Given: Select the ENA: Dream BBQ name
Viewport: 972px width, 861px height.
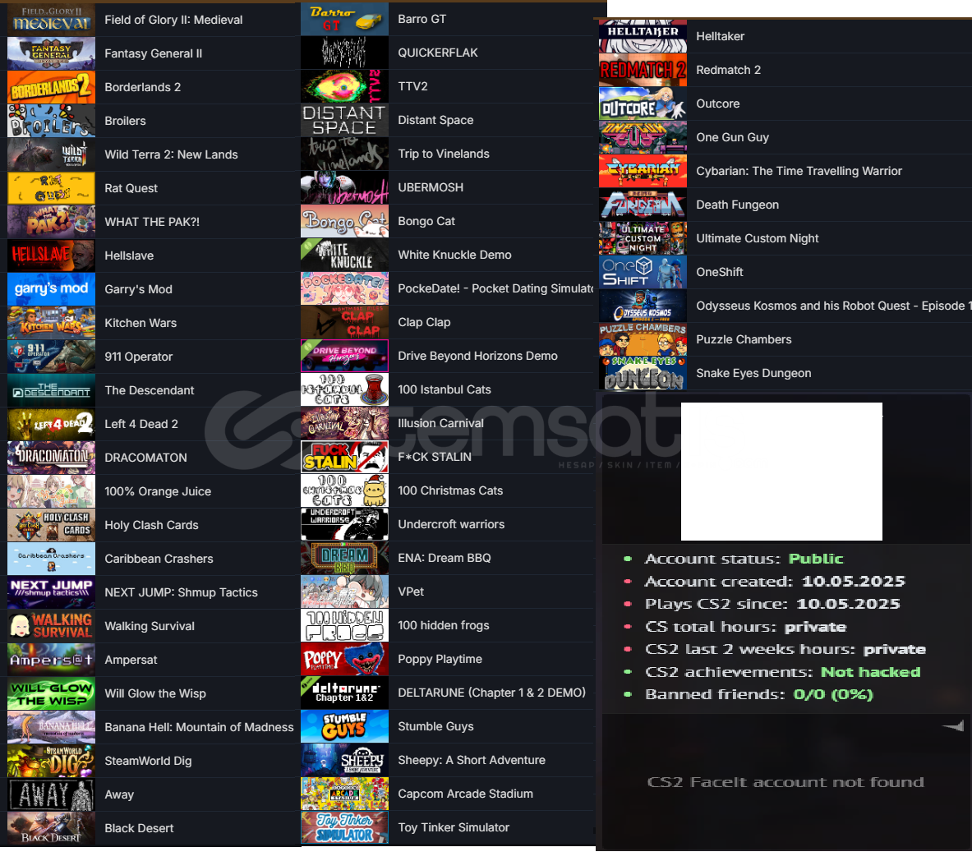Looking at the screenshot, I should pos(445,558).
